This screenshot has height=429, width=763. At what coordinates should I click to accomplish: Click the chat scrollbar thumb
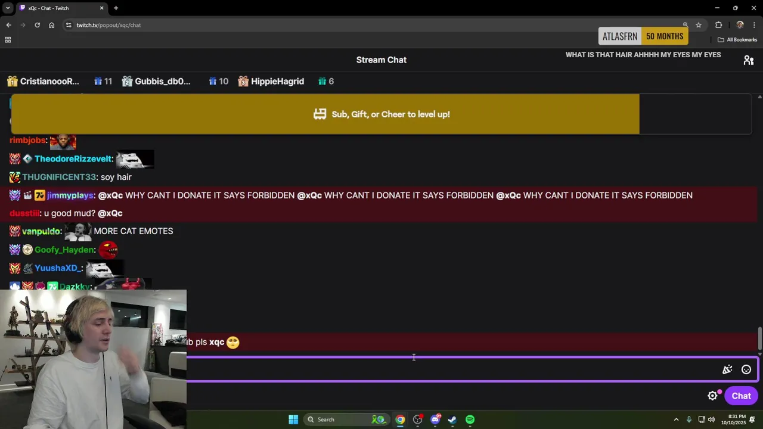pos(759,338)
